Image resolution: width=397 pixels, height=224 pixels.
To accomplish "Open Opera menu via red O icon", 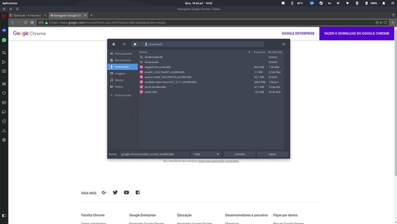I will pos(4,16).
